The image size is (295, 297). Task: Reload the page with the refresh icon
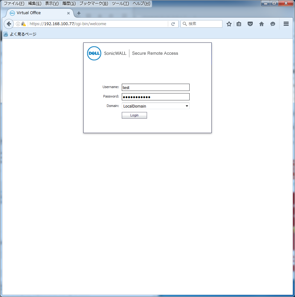pos(173,24)
